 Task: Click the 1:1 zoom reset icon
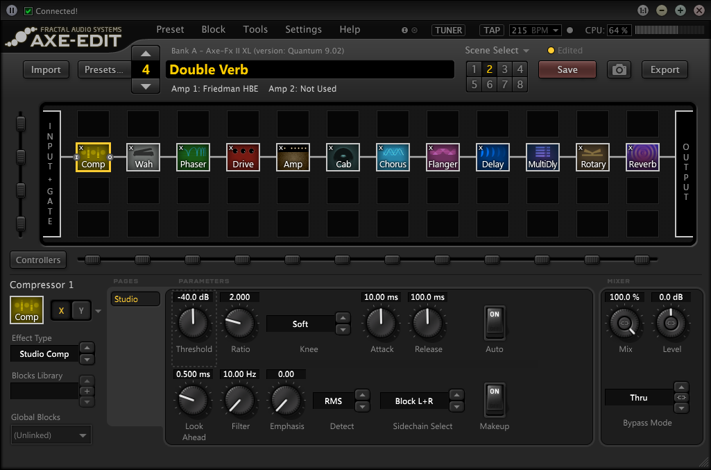pyautogui.click(x=642, y=10)
